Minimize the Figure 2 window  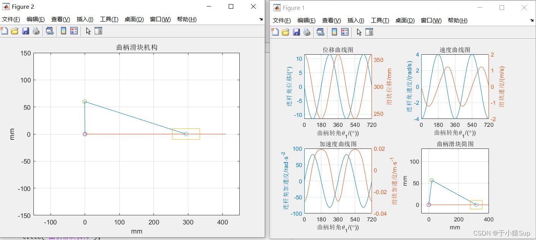[209, 6]
